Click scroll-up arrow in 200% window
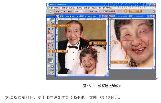This screenshot has height=103, width=161. [154, 19]
